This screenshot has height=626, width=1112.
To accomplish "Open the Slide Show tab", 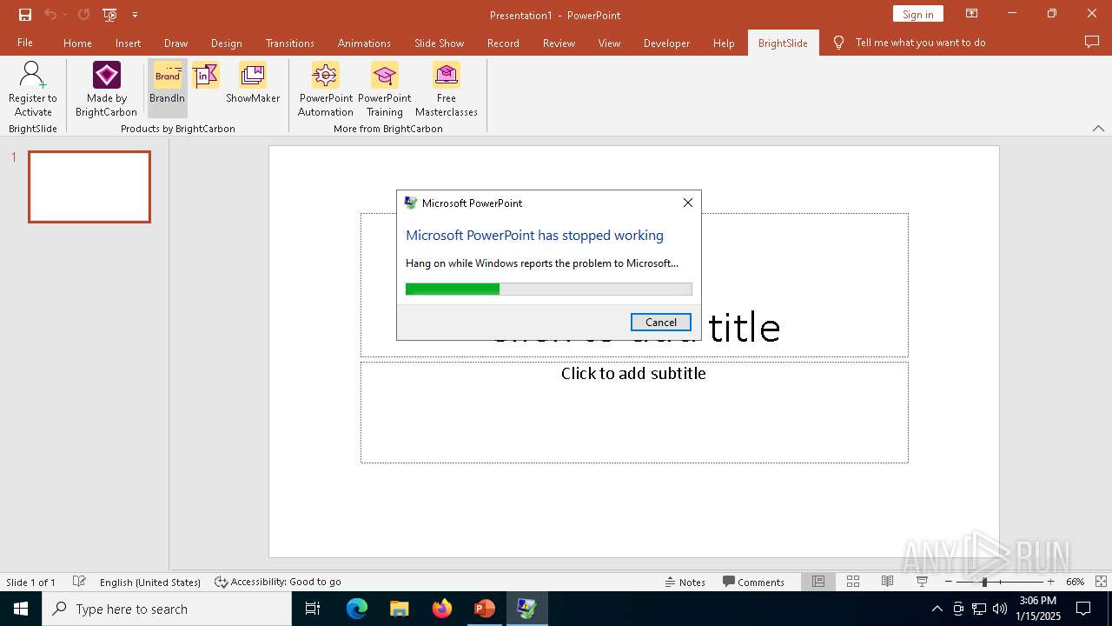I will [439, 43].
